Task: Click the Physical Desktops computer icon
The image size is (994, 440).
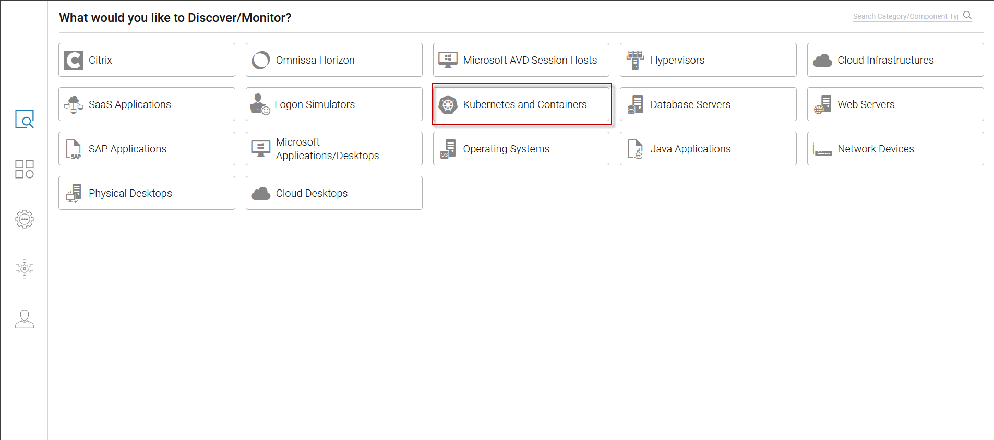Action: pyautogui.click(x=74, y=193)
